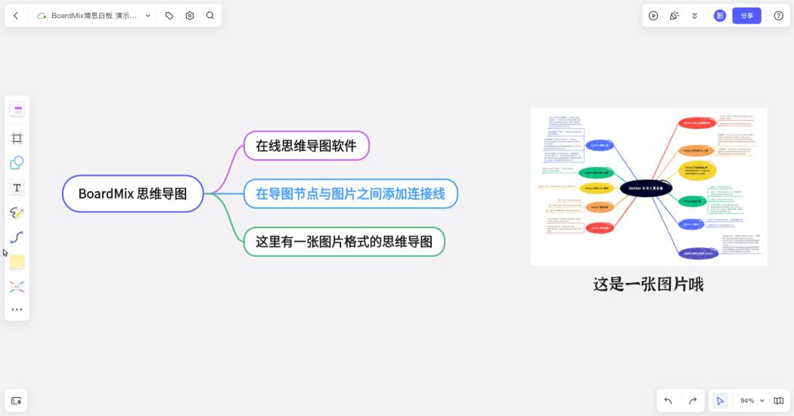Select the shapes tool
Image resolution: width=794 pixels, height=416 pixels.
(17, 163)
